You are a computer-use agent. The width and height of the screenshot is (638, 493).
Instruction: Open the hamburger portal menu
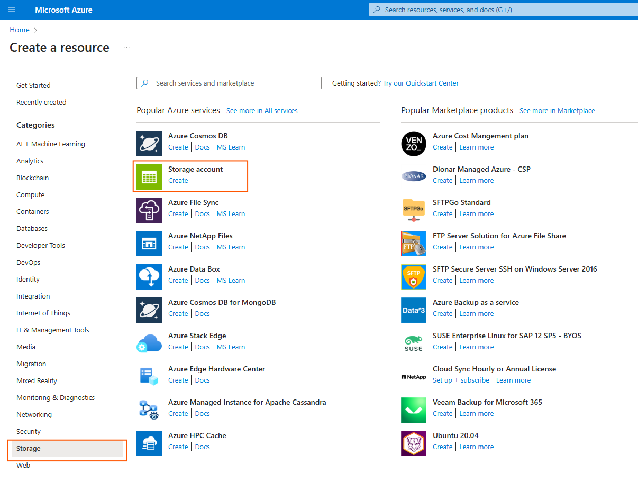[12, 10]
